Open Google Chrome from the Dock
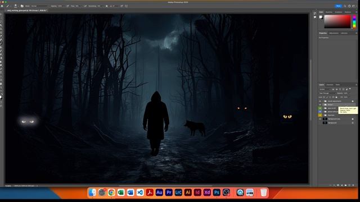 [111, 192]
